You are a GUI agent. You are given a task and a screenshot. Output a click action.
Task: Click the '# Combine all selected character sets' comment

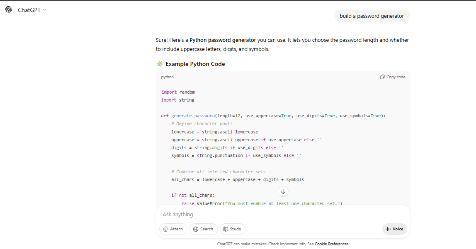(218, 172)
